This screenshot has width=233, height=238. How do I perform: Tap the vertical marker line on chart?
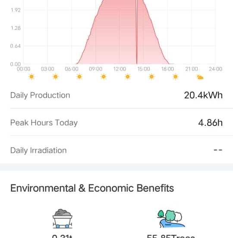137,32
